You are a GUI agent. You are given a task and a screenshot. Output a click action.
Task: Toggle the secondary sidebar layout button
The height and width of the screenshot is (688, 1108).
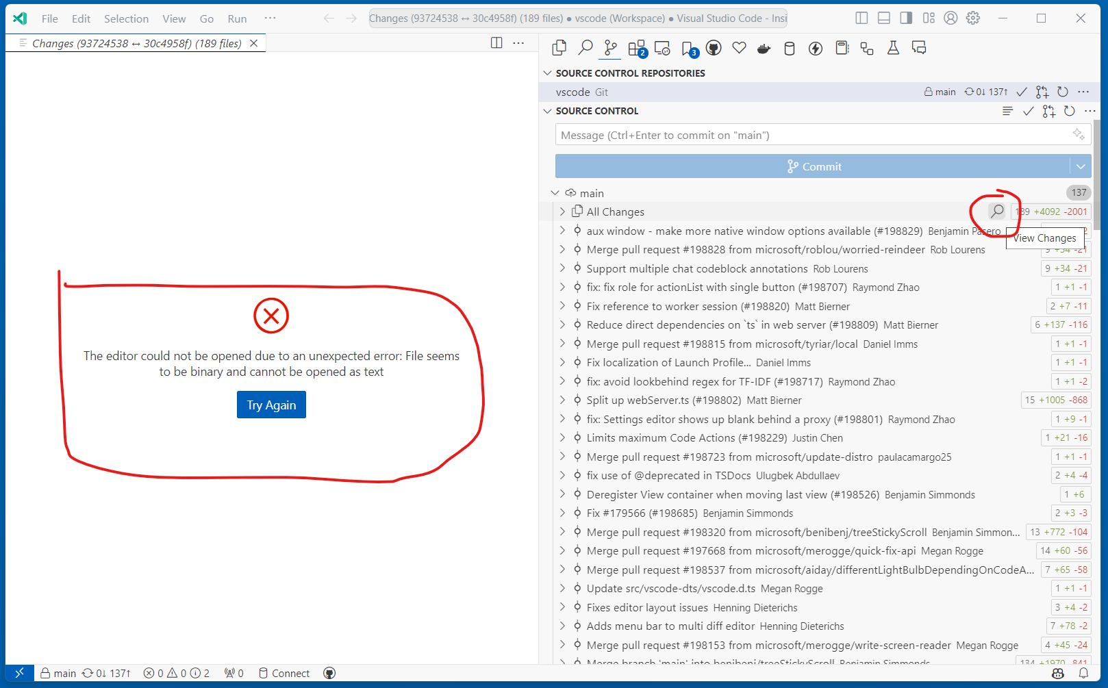(x=905, y=18)
